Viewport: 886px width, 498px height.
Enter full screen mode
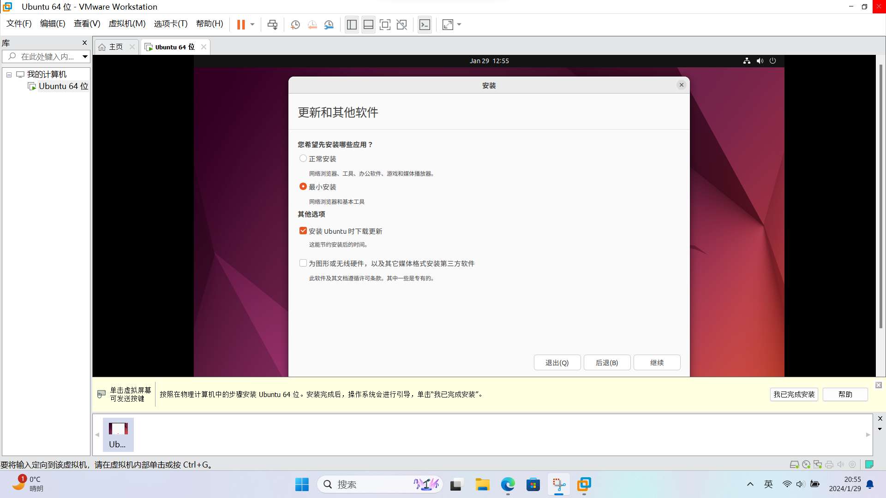385,24
